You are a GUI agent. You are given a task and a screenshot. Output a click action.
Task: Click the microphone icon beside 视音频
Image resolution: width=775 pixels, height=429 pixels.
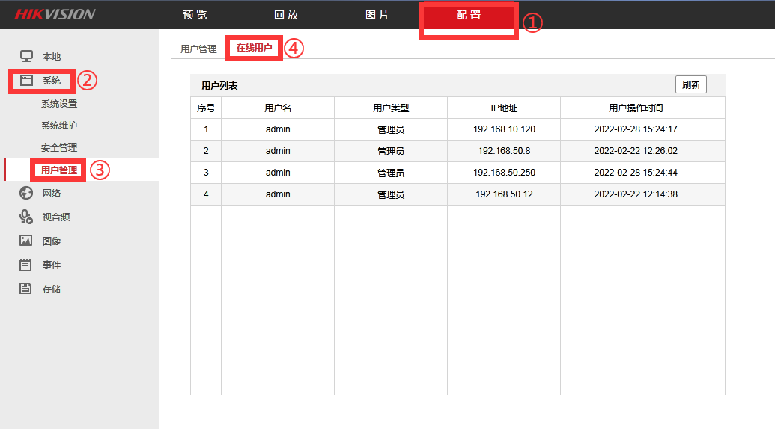point(26,217)
